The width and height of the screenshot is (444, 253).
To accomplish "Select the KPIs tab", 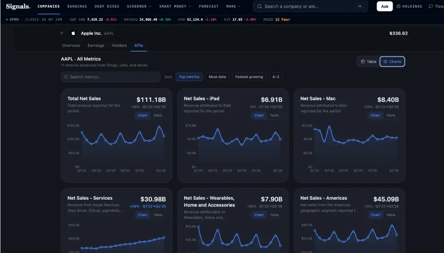I will pyautogui.click(x=139, y=45).
